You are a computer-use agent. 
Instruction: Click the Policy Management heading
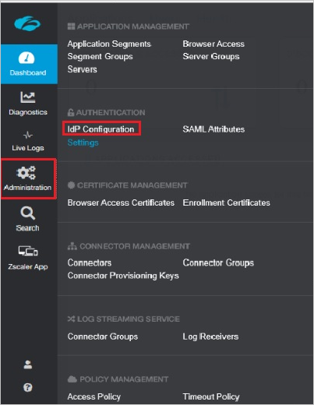[124, 379]
